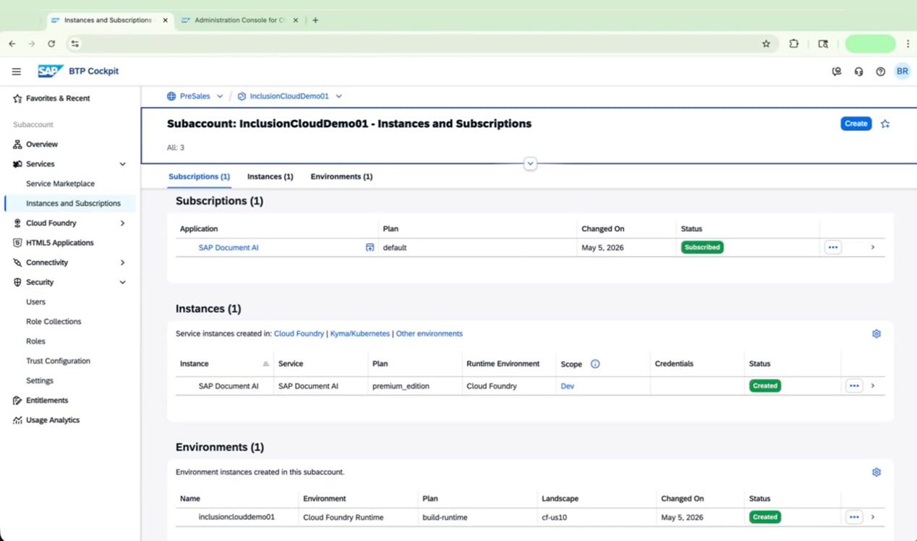Collapse the Security section chevron

point(122,282)
